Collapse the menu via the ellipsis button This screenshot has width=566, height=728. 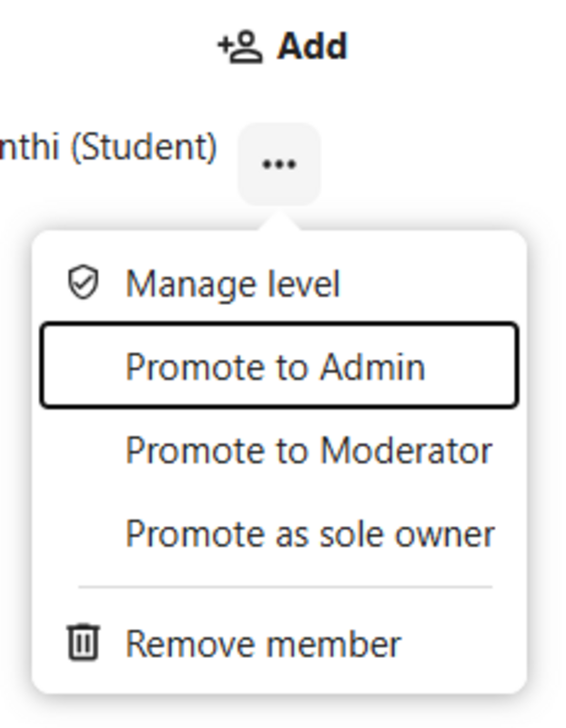click(278, 164)
